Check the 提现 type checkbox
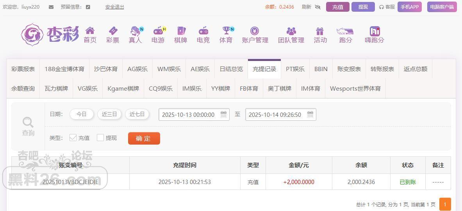 [100, 138]
